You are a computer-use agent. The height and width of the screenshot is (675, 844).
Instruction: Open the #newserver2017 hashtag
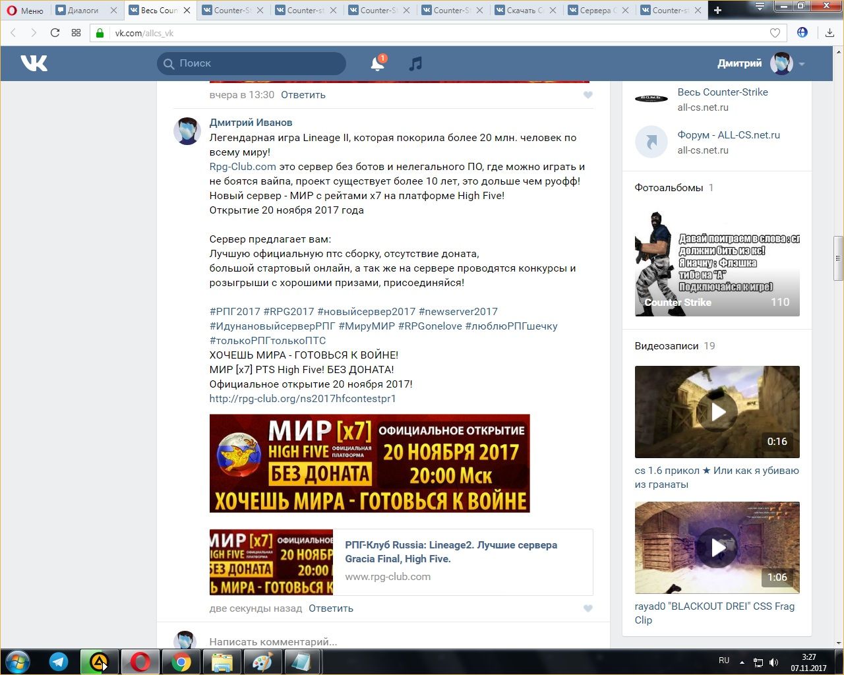458,312
